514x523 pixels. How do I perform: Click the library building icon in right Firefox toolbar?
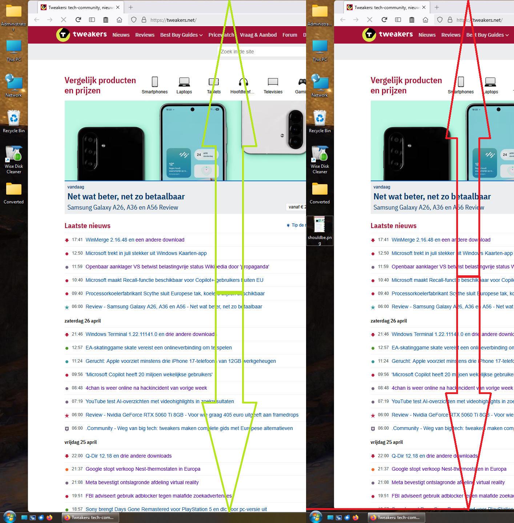coord(412,20)
